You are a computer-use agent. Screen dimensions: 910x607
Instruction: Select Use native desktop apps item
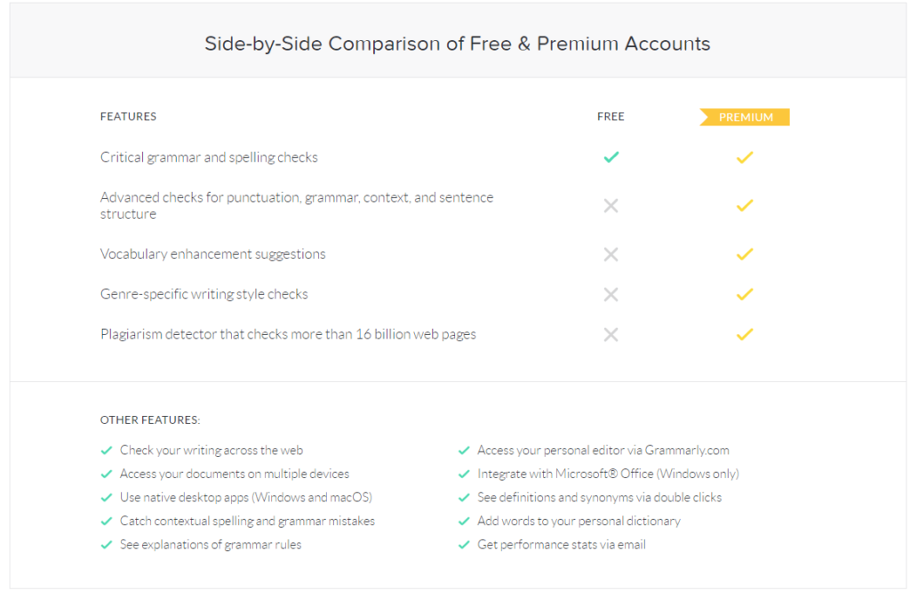point(245,498)
